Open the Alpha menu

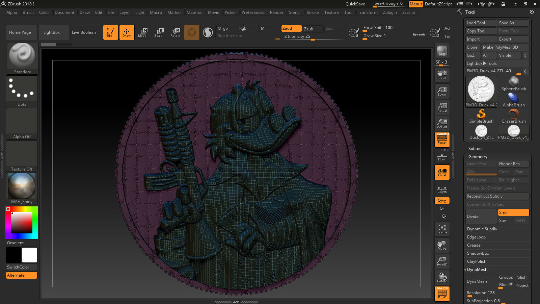(x=12, y=12)
